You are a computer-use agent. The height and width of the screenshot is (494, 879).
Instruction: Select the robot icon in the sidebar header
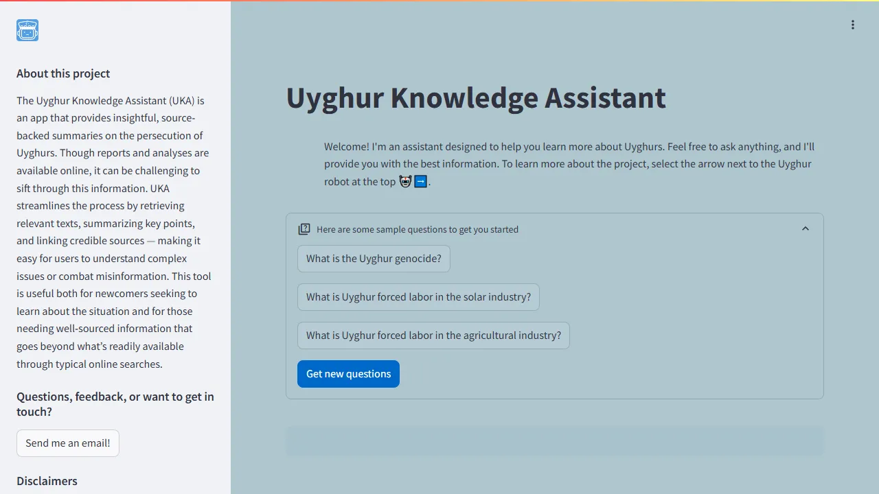pos(27,30)
